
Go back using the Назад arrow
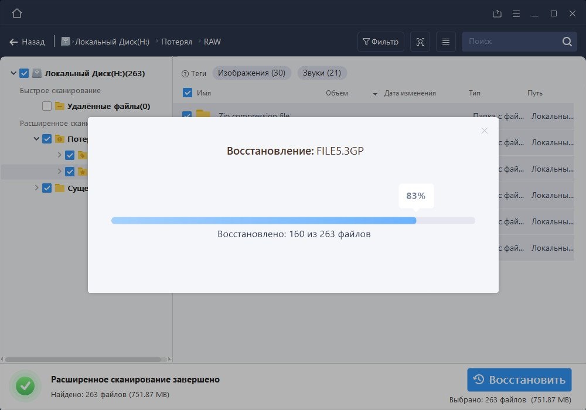click(x=13, y=42)
